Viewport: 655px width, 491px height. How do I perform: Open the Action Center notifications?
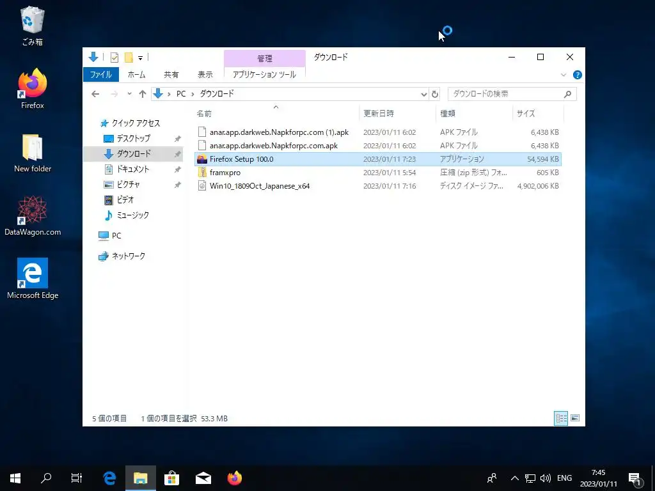point(635,478)
